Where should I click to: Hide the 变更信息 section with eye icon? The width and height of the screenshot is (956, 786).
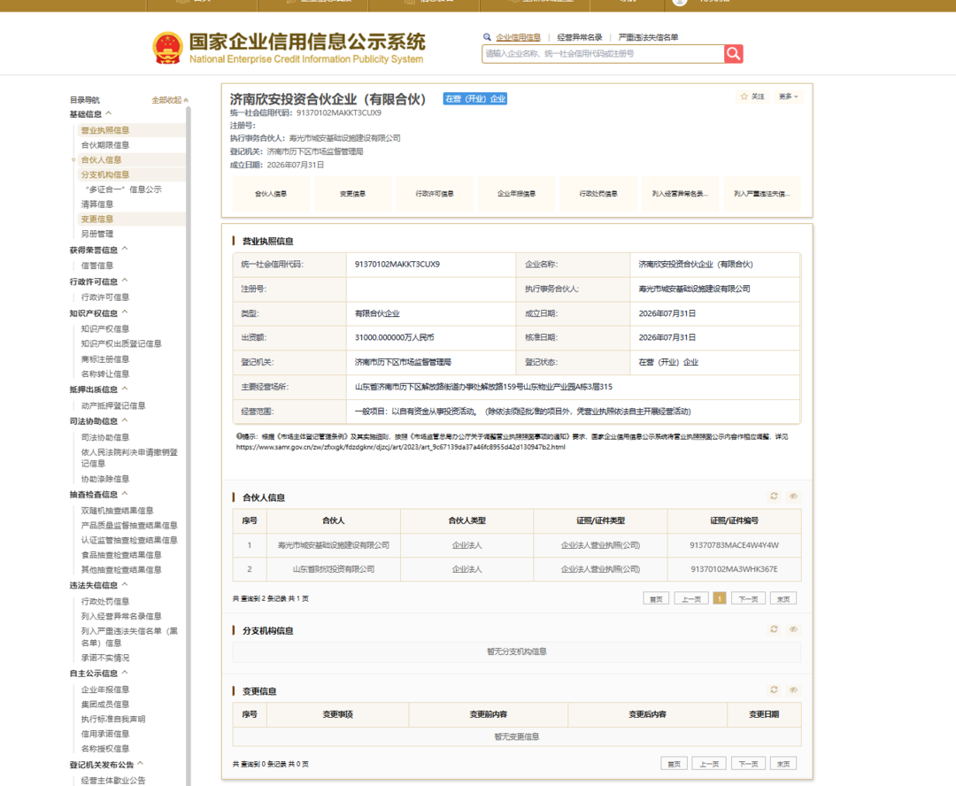793,690
